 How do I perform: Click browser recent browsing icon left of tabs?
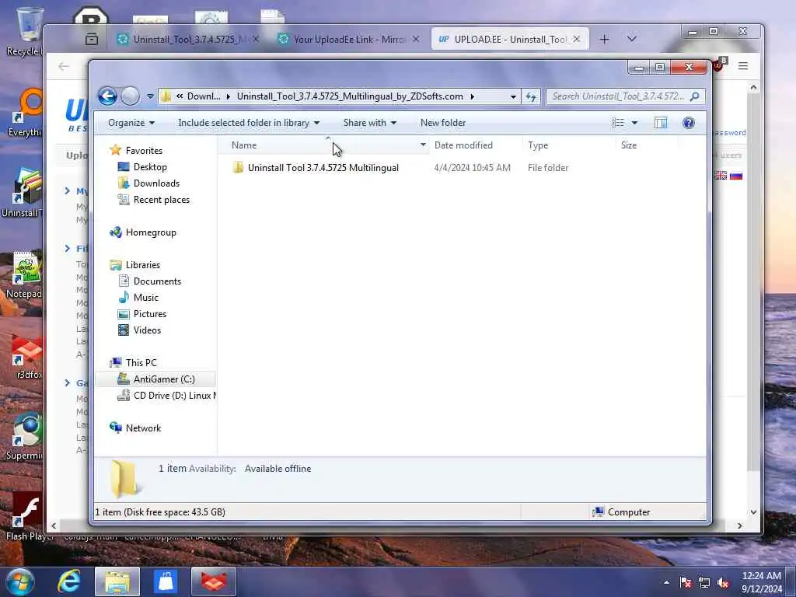(92, 39)
